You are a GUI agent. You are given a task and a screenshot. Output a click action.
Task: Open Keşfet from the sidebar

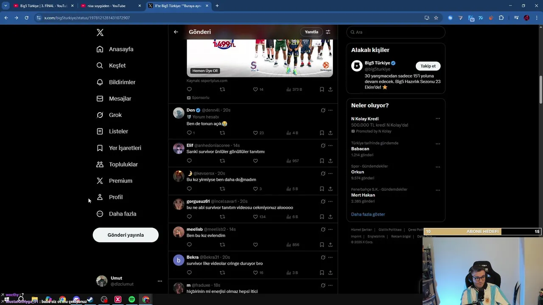coord(111,66)
